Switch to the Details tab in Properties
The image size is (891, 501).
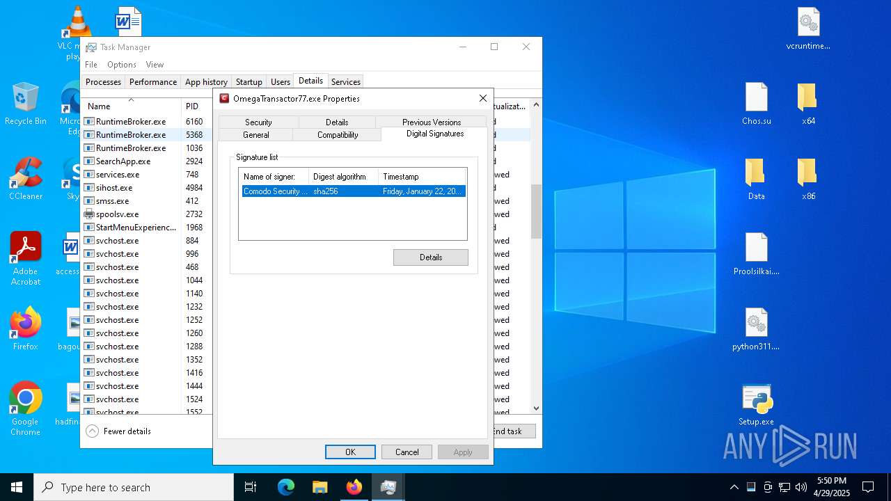(x=337, y=122)
